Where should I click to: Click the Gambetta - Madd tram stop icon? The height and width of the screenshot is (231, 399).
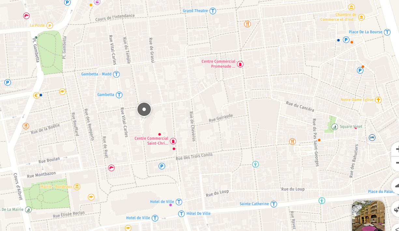click(116, 74)
